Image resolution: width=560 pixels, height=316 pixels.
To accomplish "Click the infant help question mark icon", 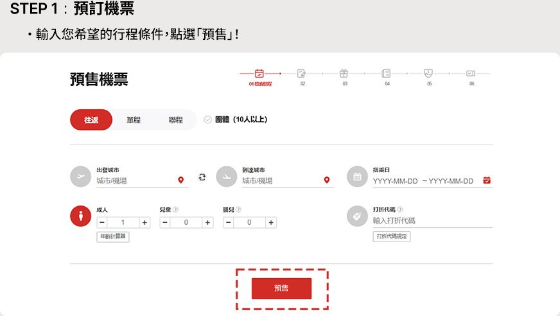I will [239, 209].
